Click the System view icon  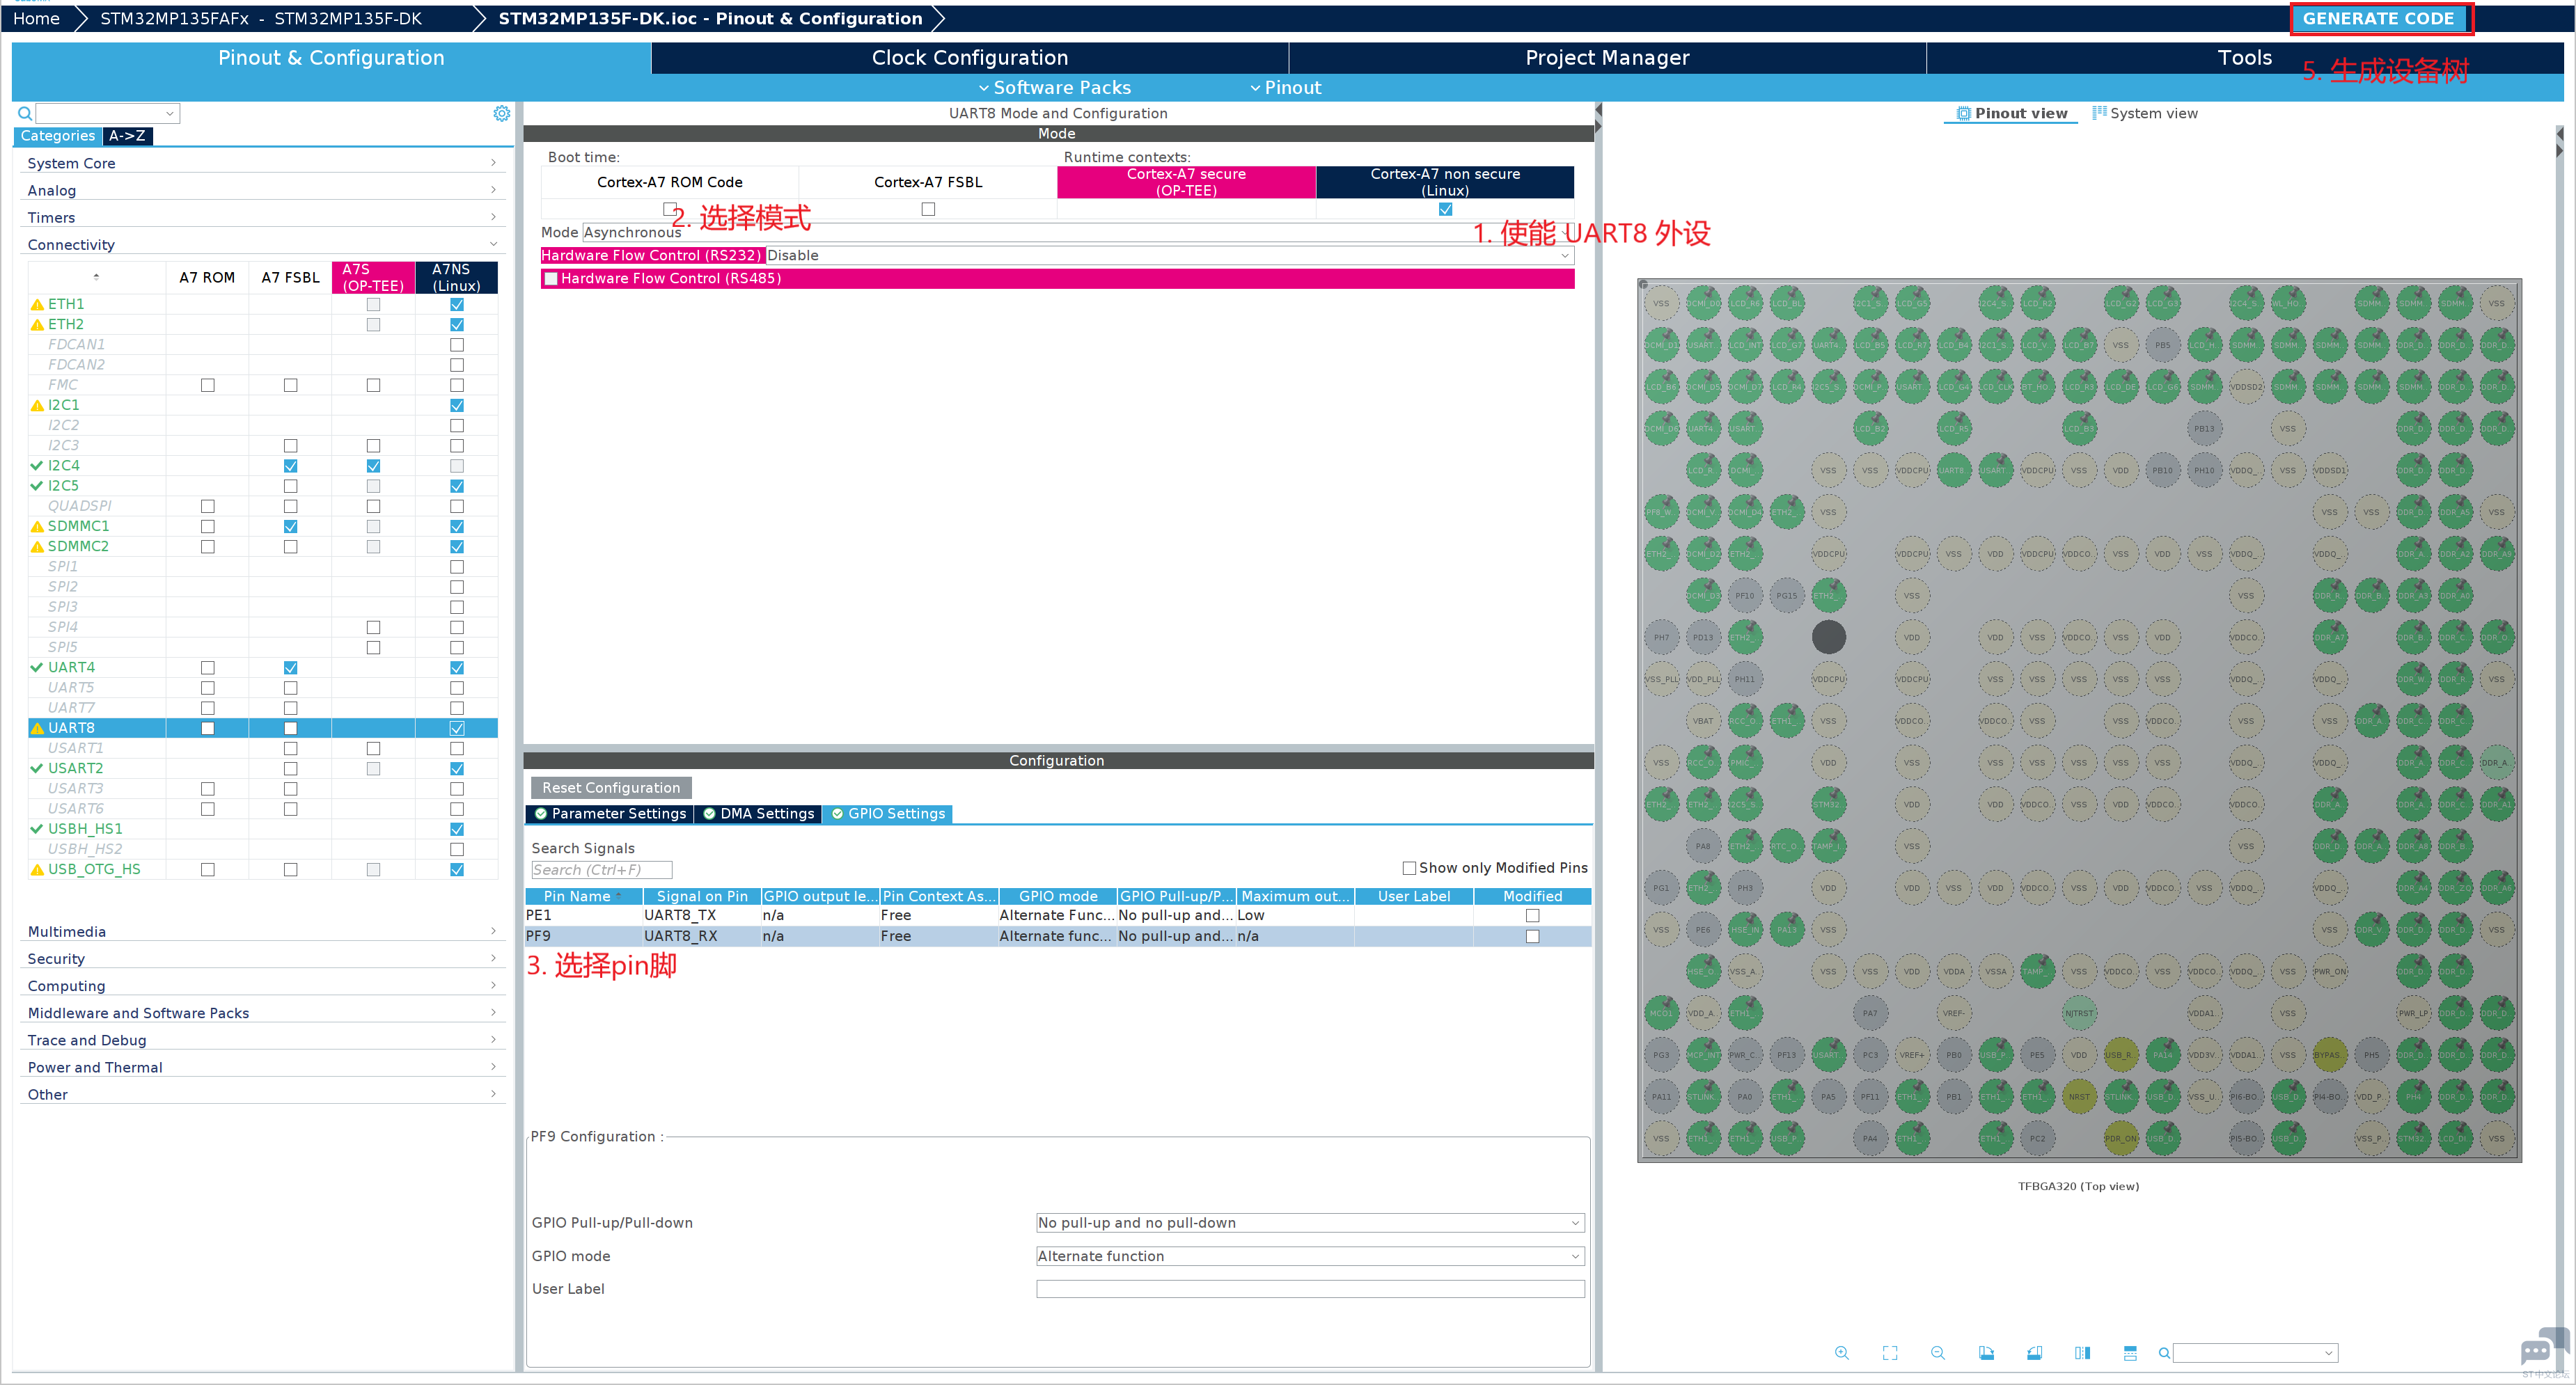[2099, 113]
